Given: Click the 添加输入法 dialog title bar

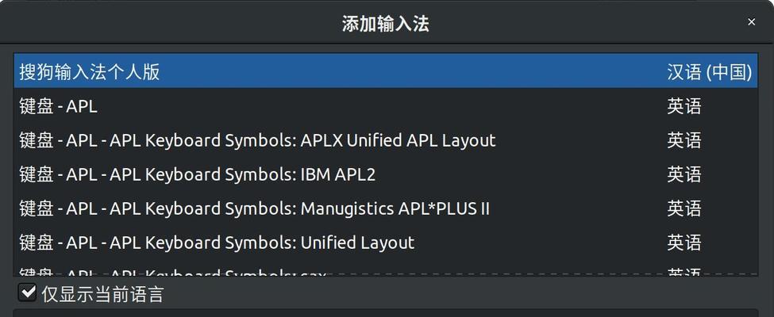Looking at the screenshot, I should coord(386,23).
